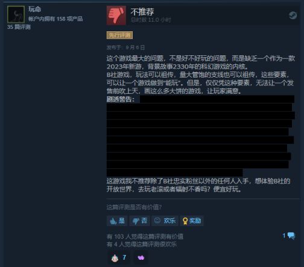This screenshot has width=304, height=267.
Task: Click the reviewer's profile avatar
Action: (x=16, y=14)
